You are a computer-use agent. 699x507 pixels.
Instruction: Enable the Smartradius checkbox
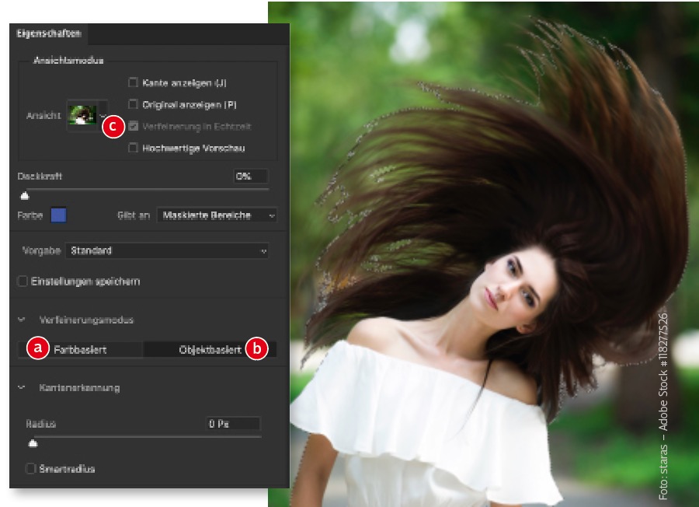pyautogui.click(x=30, y=469)
